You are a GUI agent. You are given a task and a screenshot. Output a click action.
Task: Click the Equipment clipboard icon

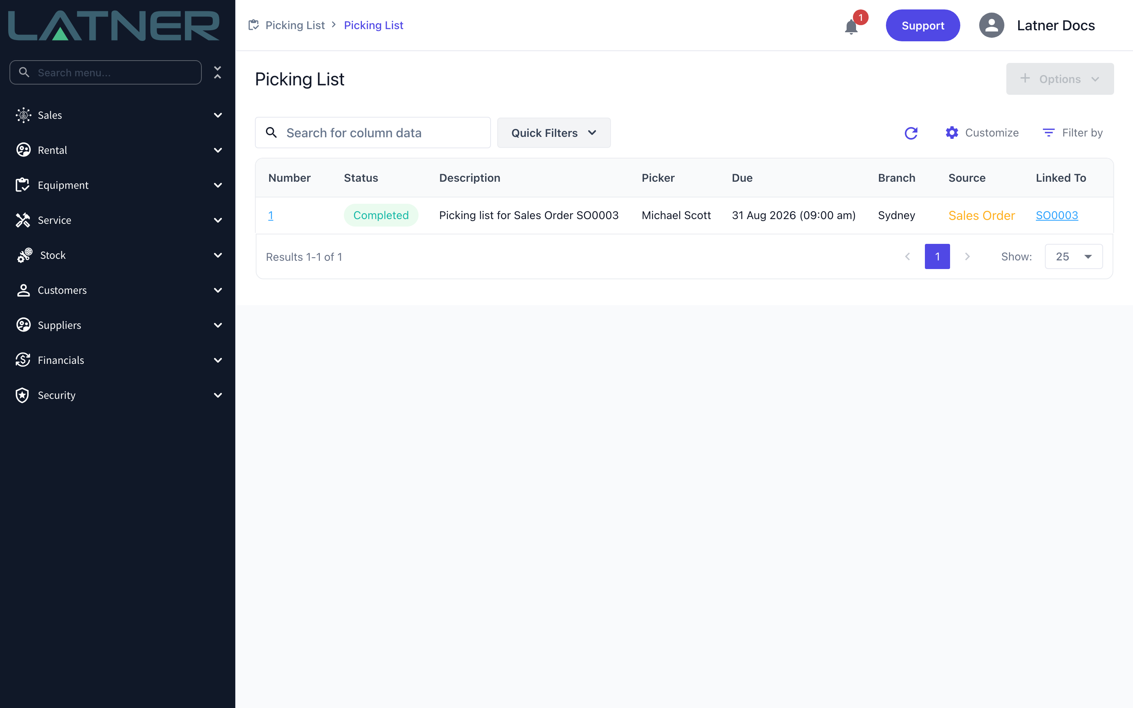click(23, 185)
